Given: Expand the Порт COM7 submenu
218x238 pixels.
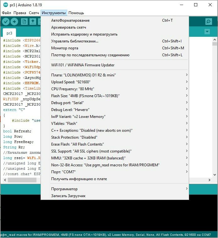Looking at the screenshot, I should (115, 172).
